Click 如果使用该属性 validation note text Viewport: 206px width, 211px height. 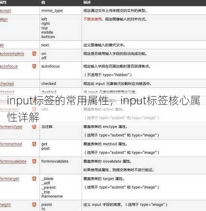(x=119, y=170)
